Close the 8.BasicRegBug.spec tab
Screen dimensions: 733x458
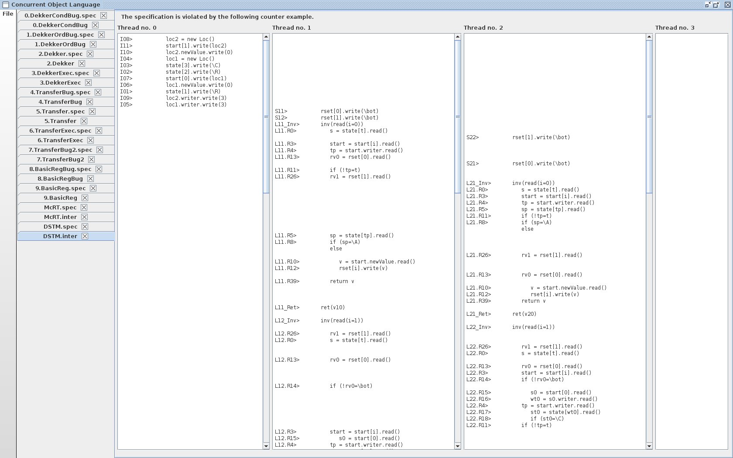point(99,169)
